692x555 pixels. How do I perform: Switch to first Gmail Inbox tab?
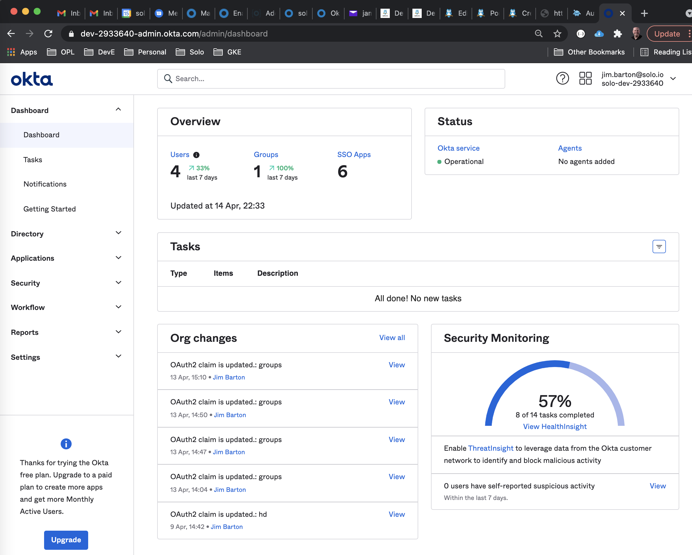point(69,13)
